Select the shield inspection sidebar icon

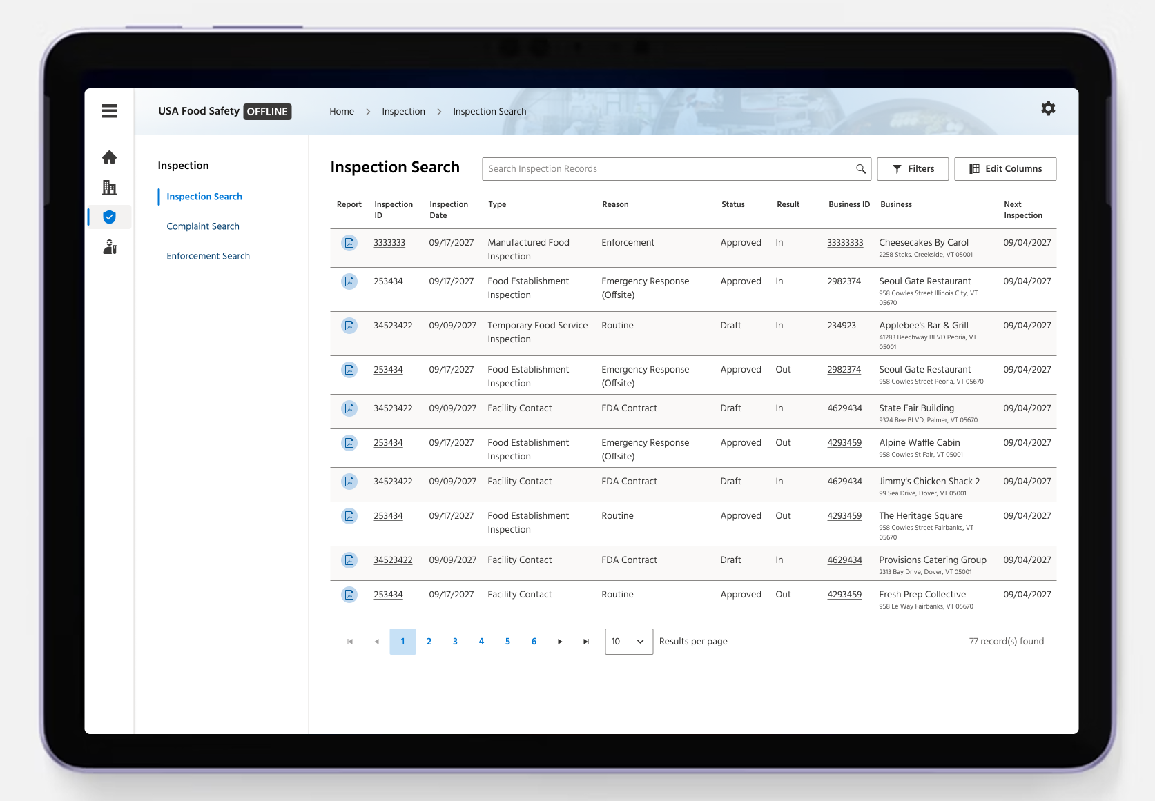(109, 217)
